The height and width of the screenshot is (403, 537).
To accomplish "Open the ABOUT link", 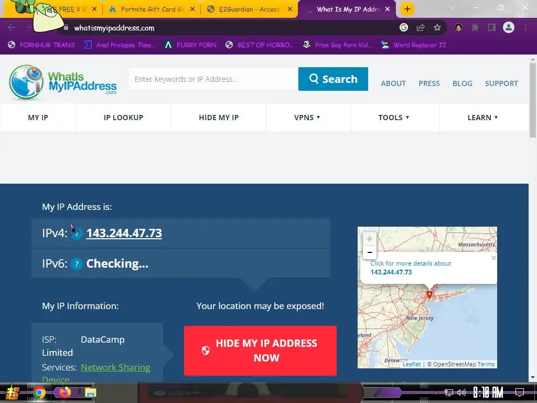I will click(x=393, y=83).
